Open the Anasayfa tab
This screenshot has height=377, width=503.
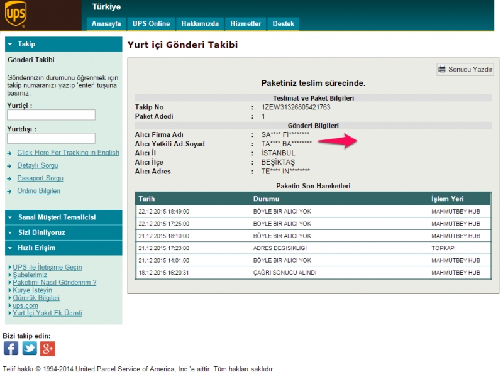click(x=106, y=24)
